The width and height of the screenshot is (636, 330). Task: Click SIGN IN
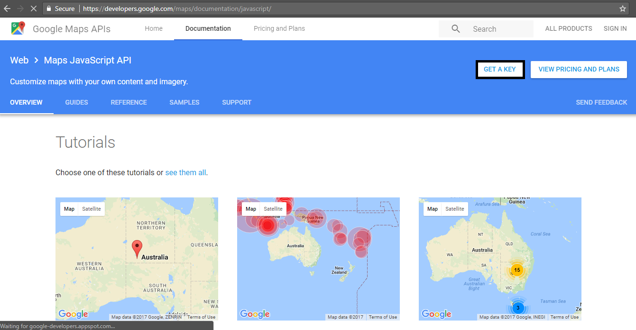[x=615, y=28]
